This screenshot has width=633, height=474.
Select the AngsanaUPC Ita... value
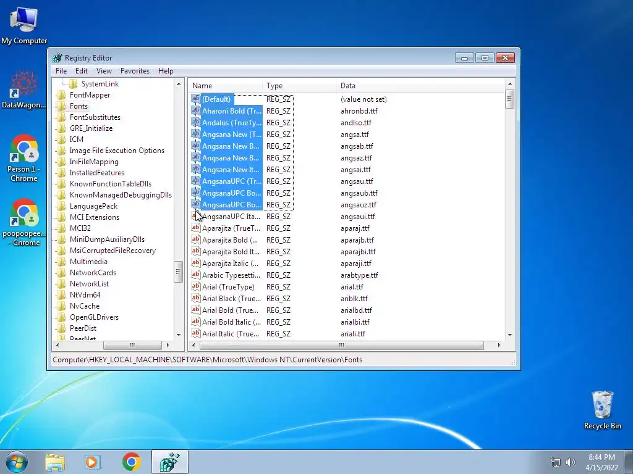coord(231,217)
